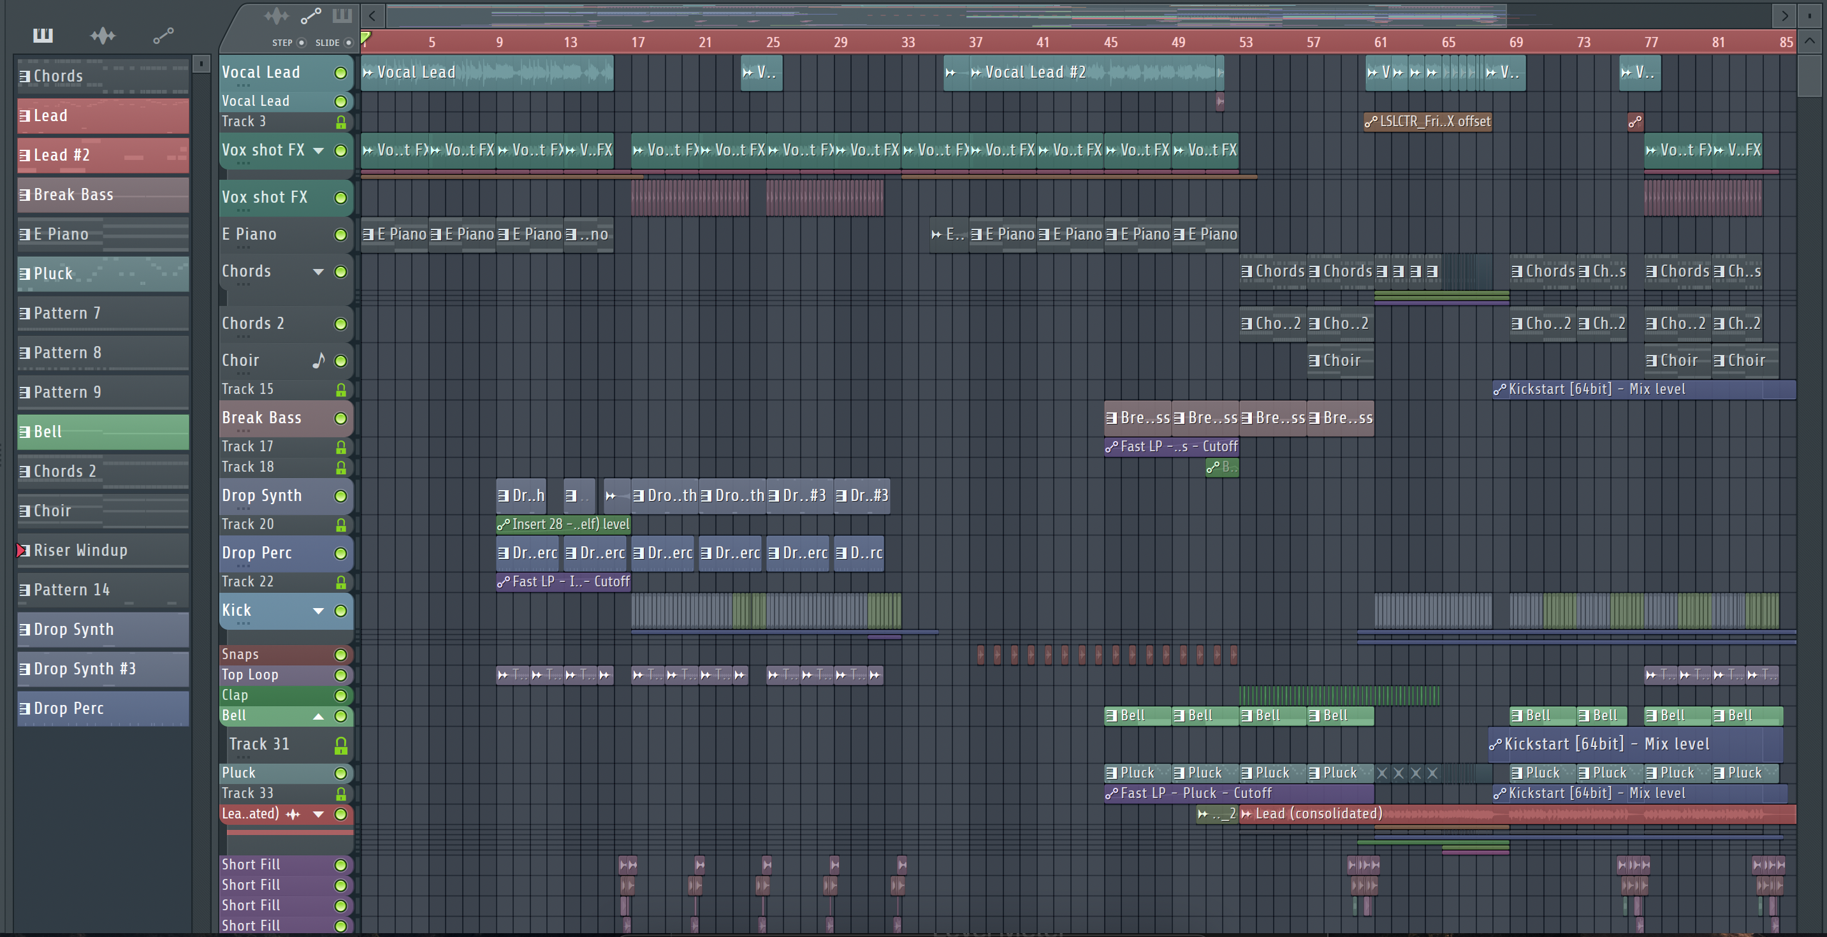This screenshot has width=1827, height=937.
Task: Click the note icon on Choir track
Action: 319,360
